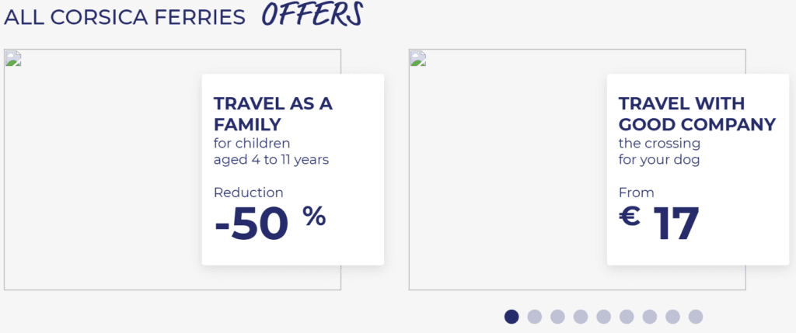
Task: Jump to the fifth carousel dot
Action: click(603, 317)
